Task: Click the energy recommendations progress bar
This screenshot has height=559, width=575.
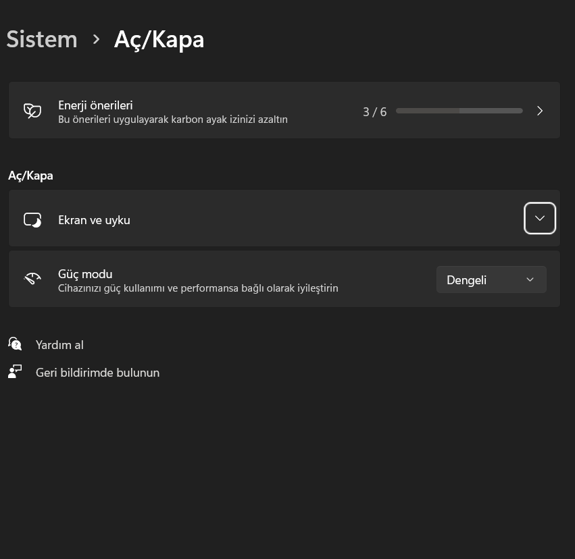Action: coord(459,111)
